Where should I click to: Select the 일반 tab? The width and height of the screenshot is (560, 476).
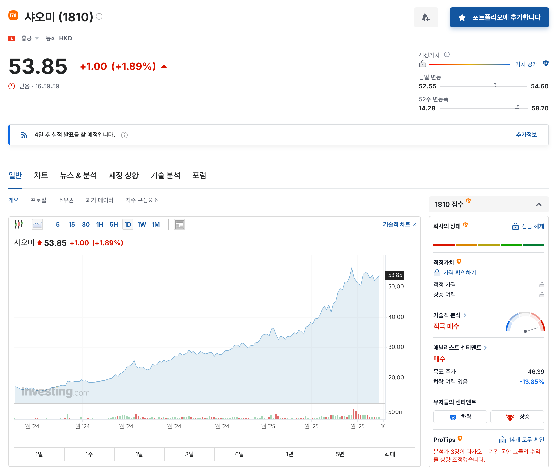point(15,175)
